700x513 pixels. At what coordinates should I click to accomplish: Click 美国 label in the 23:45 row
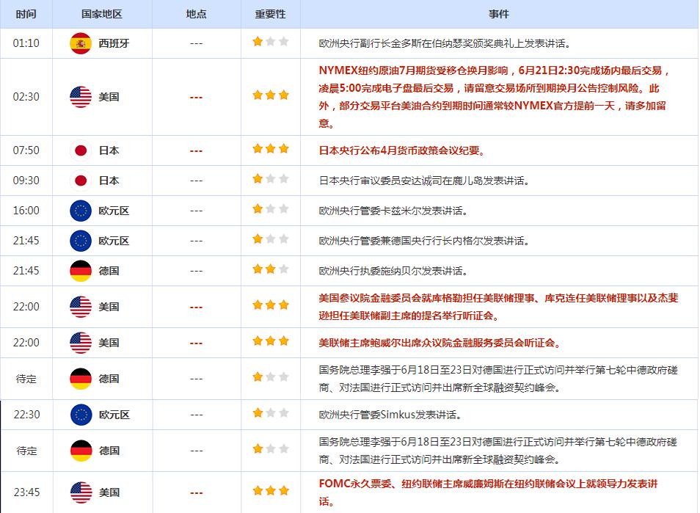pyautogui.click(x=109, y=492)
